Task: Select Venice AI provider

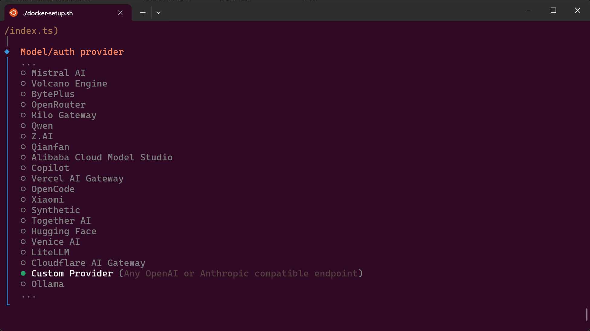Action: tap(50, 242)
